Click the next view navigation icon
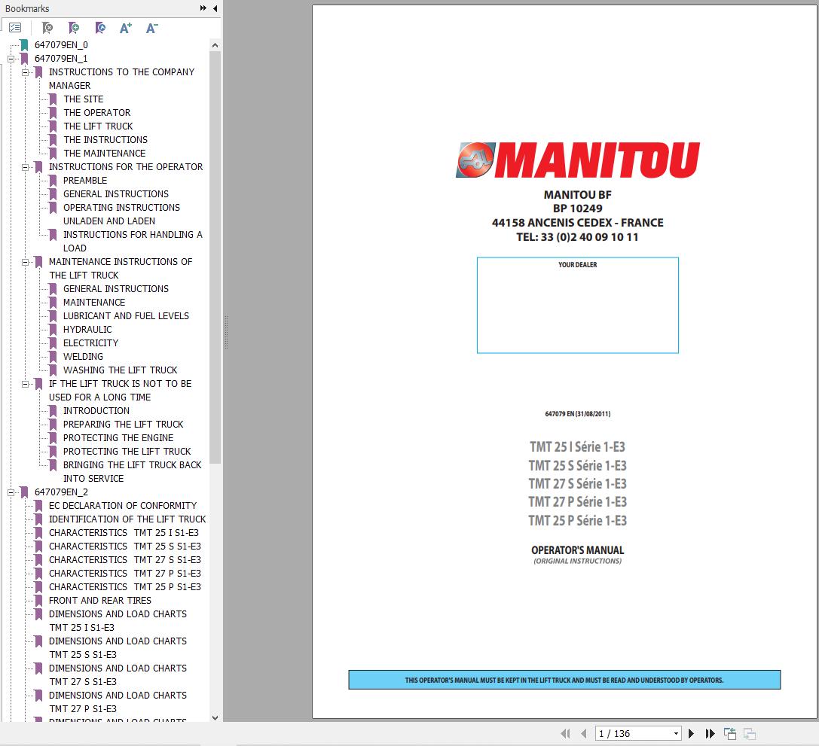The height and width of the screenshot is (746, 819). click(x=750, y=733)
